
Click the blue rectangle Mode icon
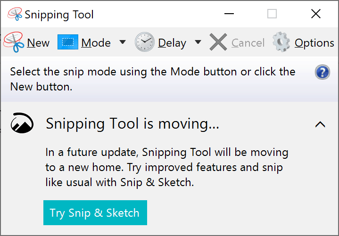pos(67,42)
